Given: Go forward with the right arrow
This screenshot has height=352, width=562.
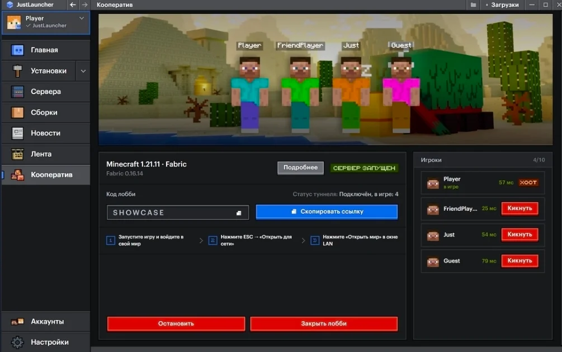Looking at the screenshot, I should [84, 4].
